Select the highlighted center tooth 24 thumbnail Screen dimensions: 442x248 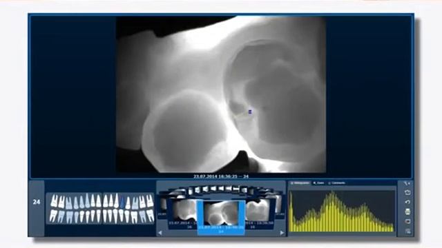pos(221,217)
